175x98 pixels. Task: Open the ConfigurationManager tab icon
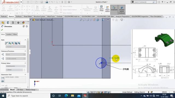(x=13, y=23)
